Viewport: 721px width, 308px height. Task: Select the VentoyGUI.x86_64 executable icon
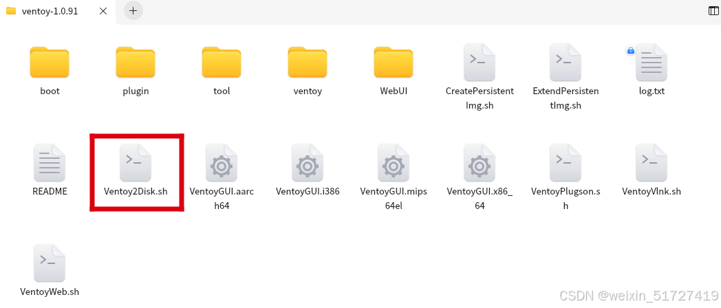click(x=480, y=162)
